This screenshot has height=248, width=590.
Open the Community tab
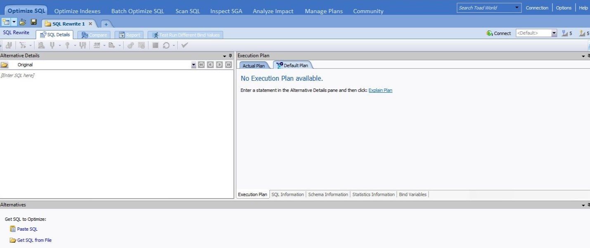(x=368, y=11)
